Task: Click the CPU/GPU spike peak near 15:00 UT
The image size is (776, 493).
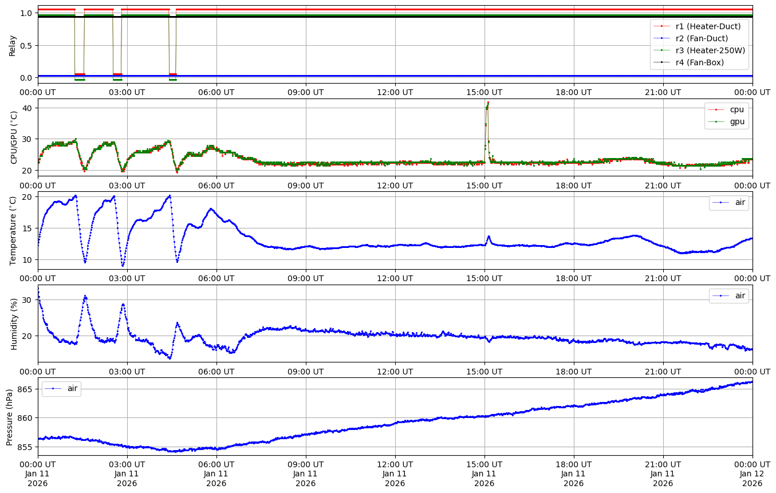Action: pyautogui.click(x=488, y=103)
